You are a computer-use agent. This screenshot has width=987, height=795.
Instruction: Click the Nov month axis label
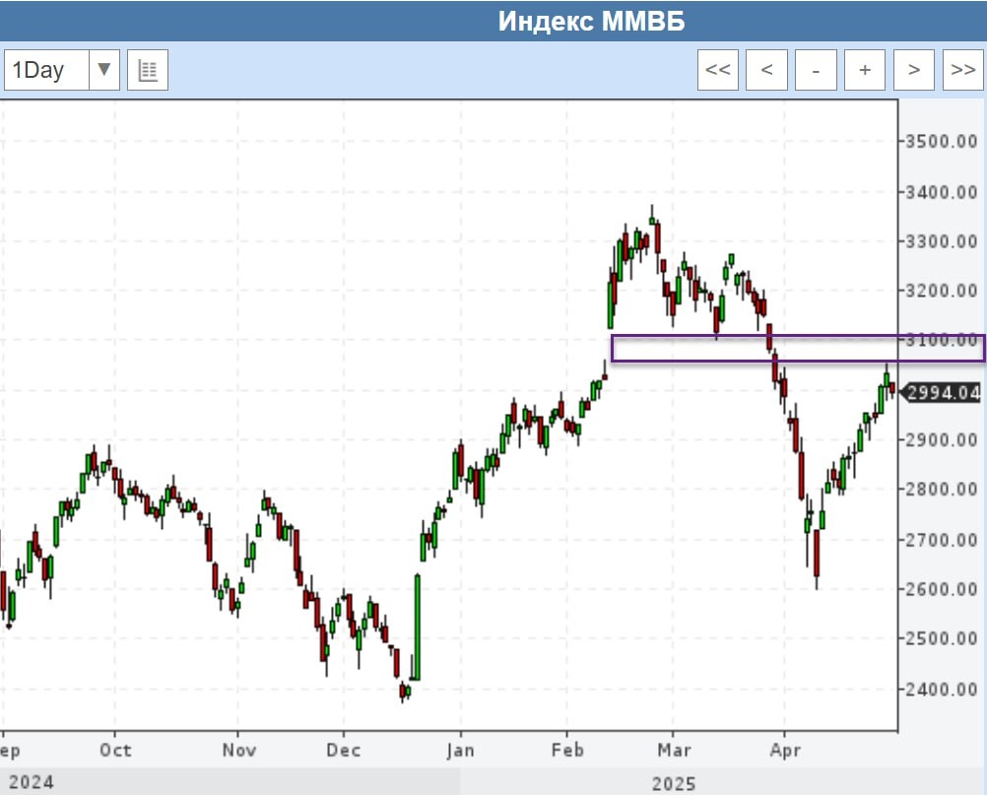(239, 751)
